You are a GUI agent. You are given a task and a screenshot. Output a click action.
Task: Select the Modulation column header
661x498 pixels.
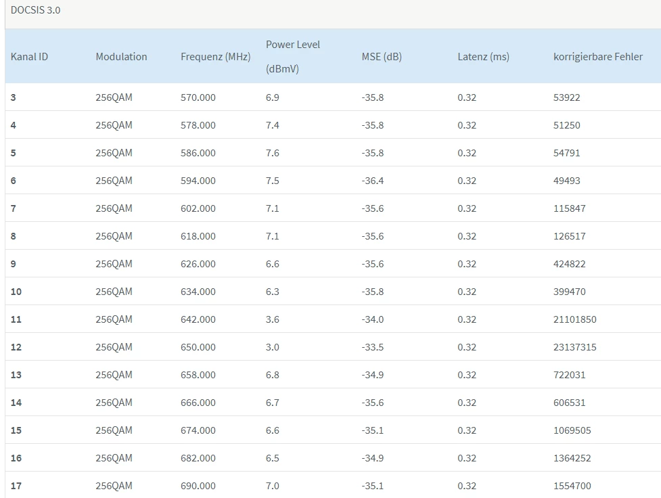click(x=121, y=57)
